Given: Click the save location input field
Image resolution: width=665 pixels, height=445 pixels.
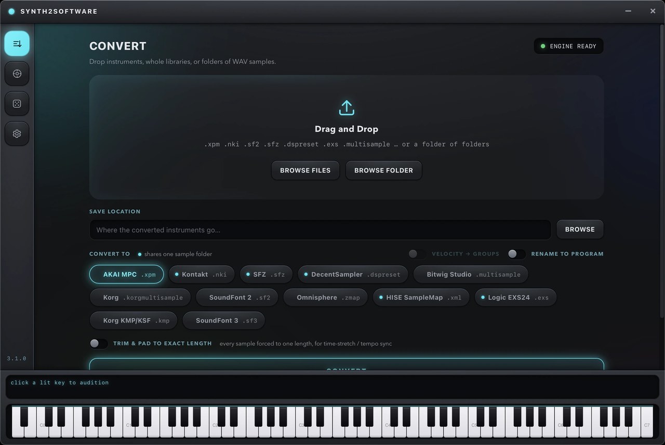Looking at the screenshot, I should coord(320,230).
